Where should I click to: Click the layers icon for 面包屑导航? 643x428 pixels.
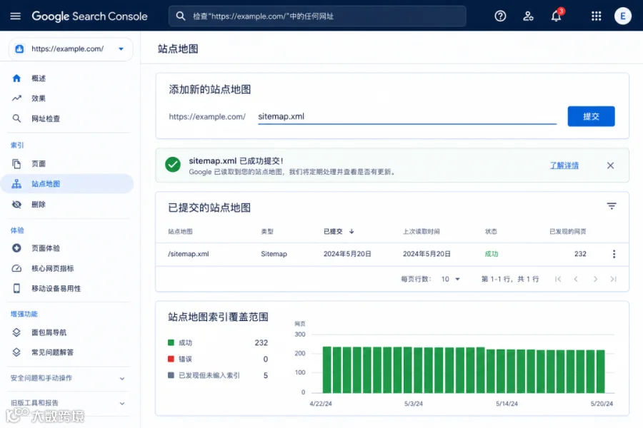[x=16, y=332]
